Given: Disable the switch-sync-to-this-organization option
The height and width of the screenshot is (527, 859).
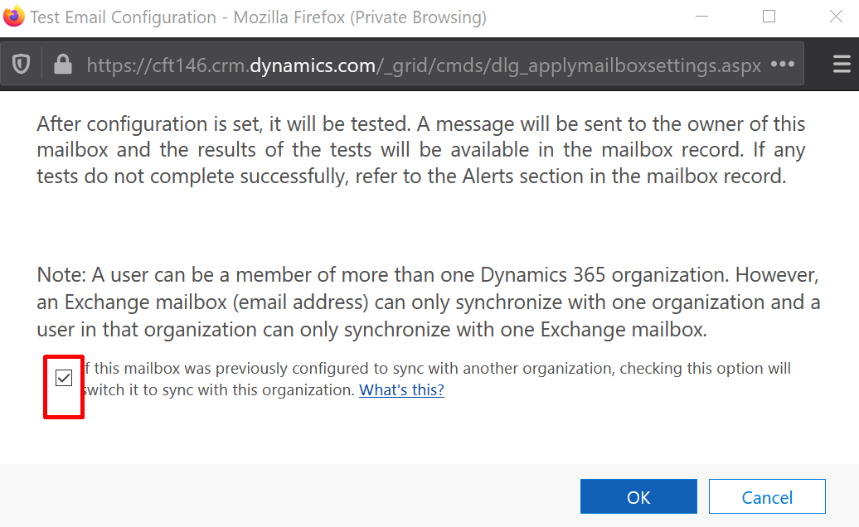Looking at the screenshot, I should (x=63, y=378).
